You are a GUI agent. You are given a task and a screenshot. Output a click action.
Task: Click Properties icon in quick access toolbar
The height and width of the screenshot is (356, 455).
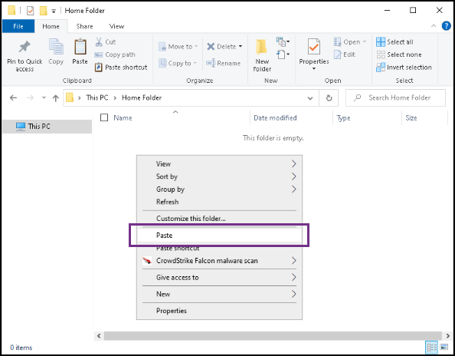[30, 11]
